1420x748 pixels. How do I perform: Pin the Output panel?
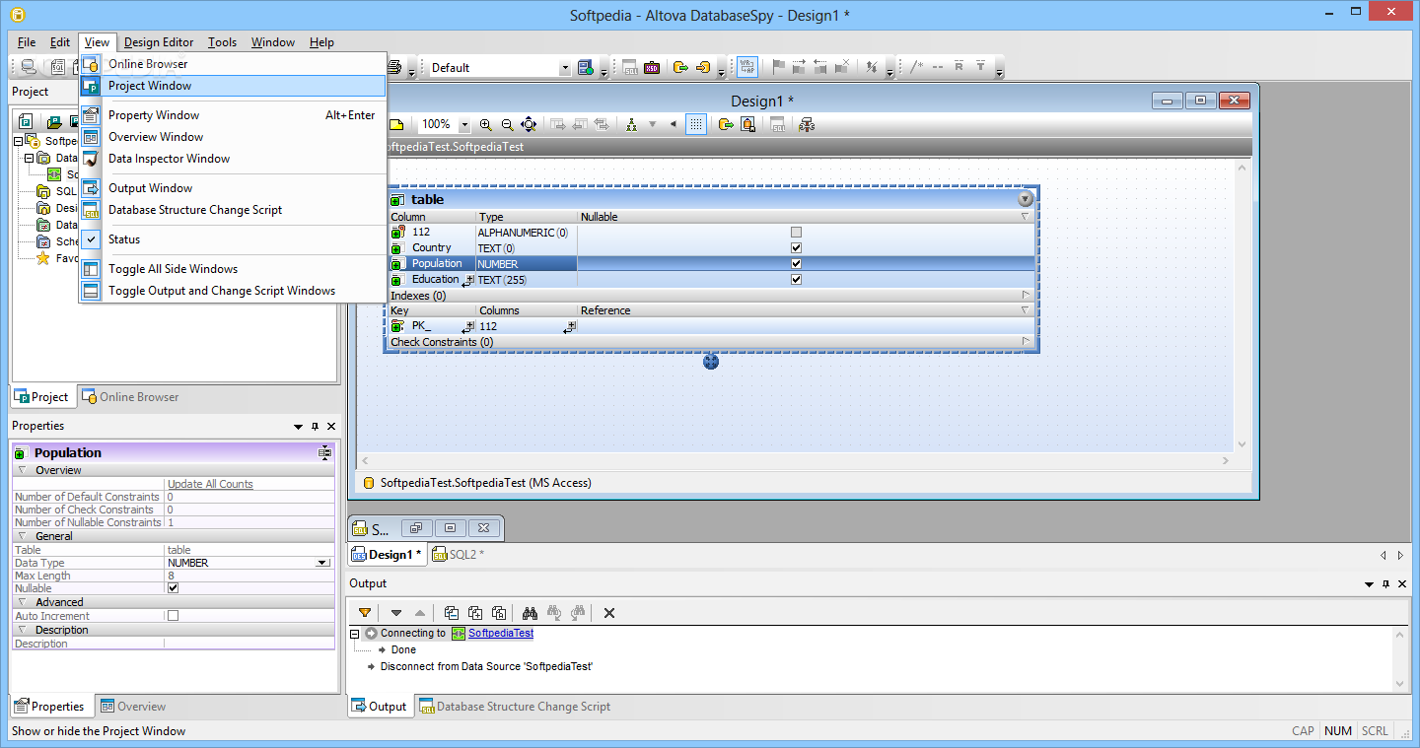tap(1385, 583)
